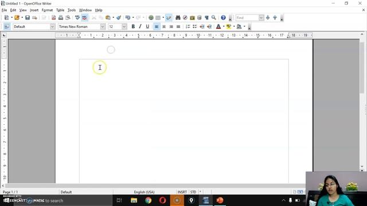Select the Format Paintbrush tool

pyautogui.click(x=119, y=18)
